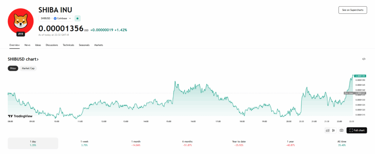
Task: Click the green market status indicator
Action: click(78, 18)
